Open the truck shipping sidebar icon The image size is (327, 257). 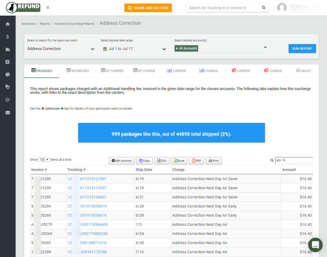pos(8,49)
